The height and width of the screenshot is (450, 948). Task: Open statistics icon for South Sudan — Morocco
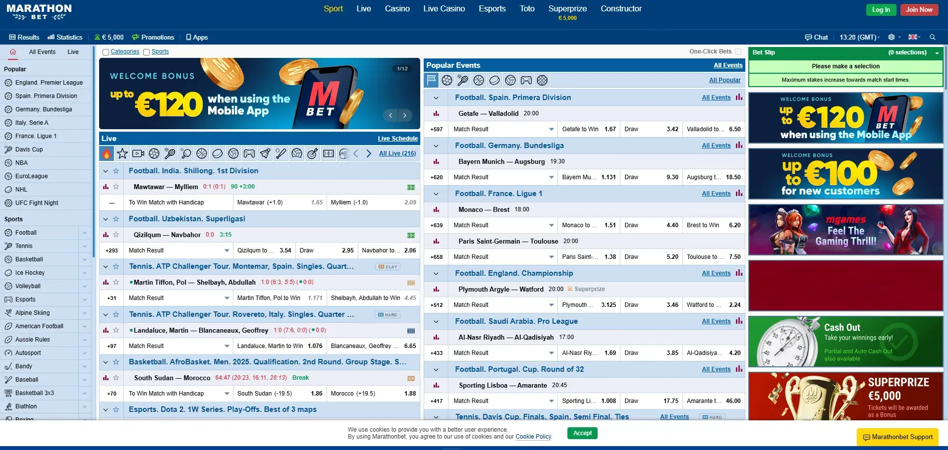(x=106, y=378)
